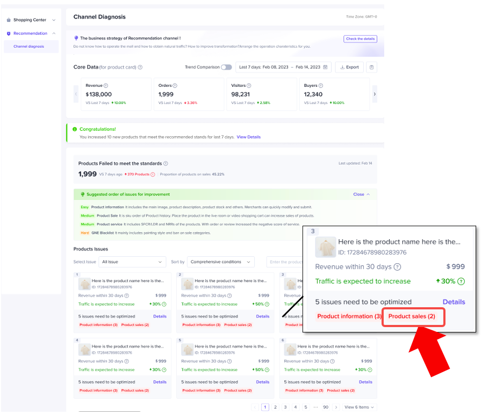Click help icon beside Products Failed heading
496x415 pixels.
tap(166, 164)
